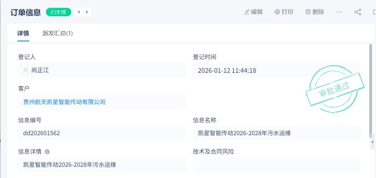Open the more options ellipsis menu
This screenshot has width=376, height=178.
[x=339, y=12]
